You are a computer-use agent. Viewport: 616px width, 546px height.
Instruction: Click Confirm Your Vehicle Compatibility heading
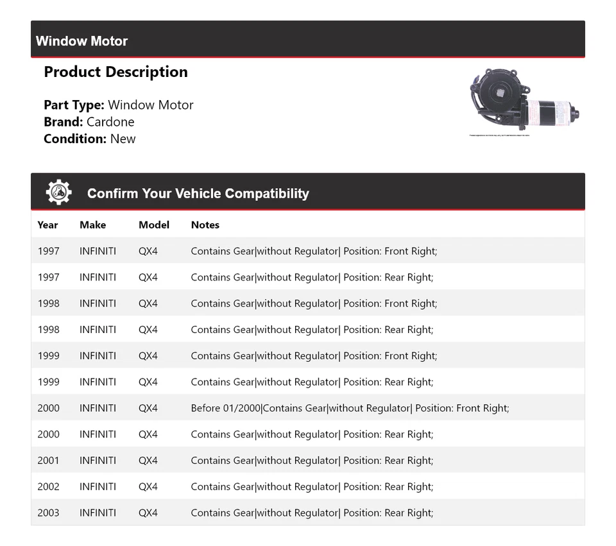click(198, 193)
